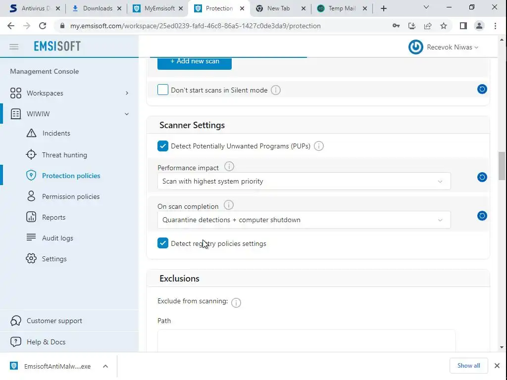507x380 pixels.
Task: Click the Threat hunting crosshair icon
Action: click(31, 154)
